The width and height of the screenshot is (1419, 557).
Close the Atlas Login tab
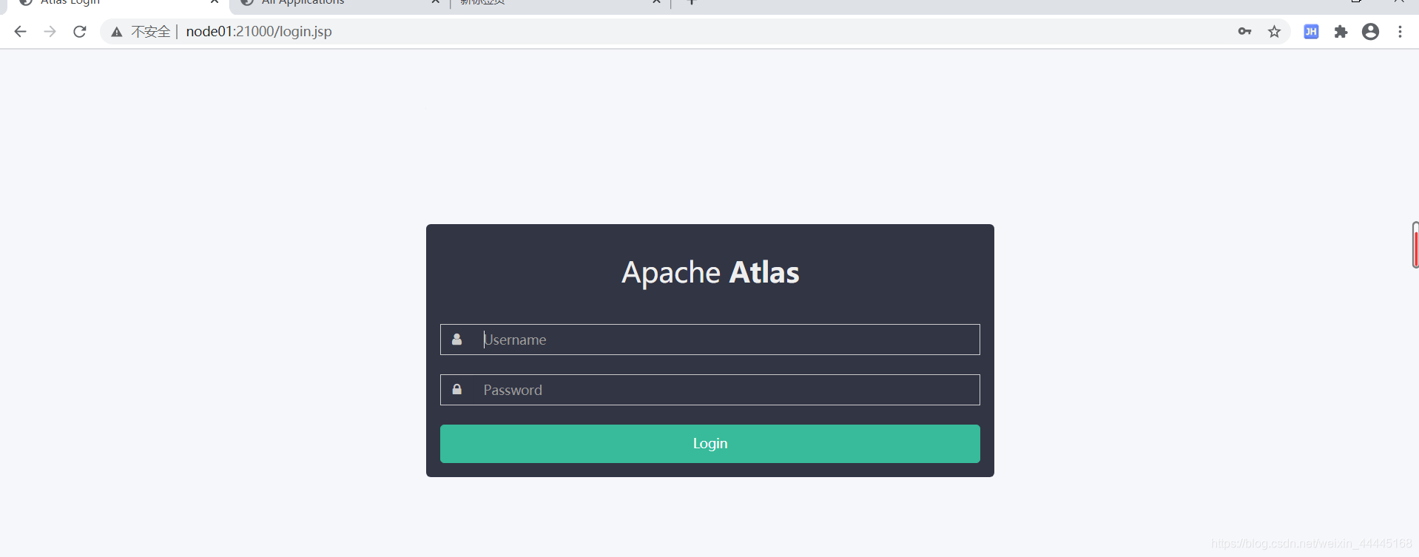215,2
